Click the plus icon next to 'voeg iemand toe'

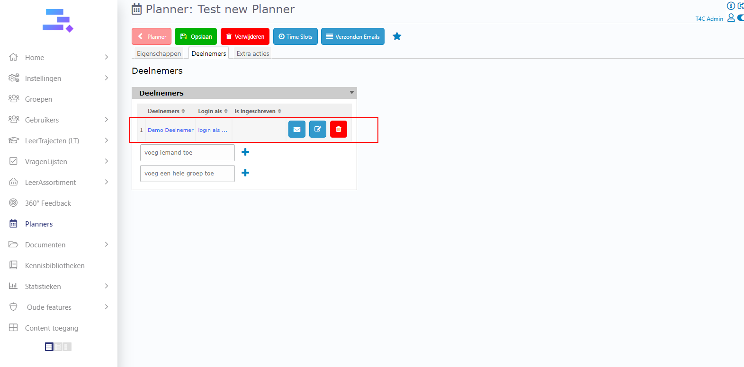(x=245, y=152)
